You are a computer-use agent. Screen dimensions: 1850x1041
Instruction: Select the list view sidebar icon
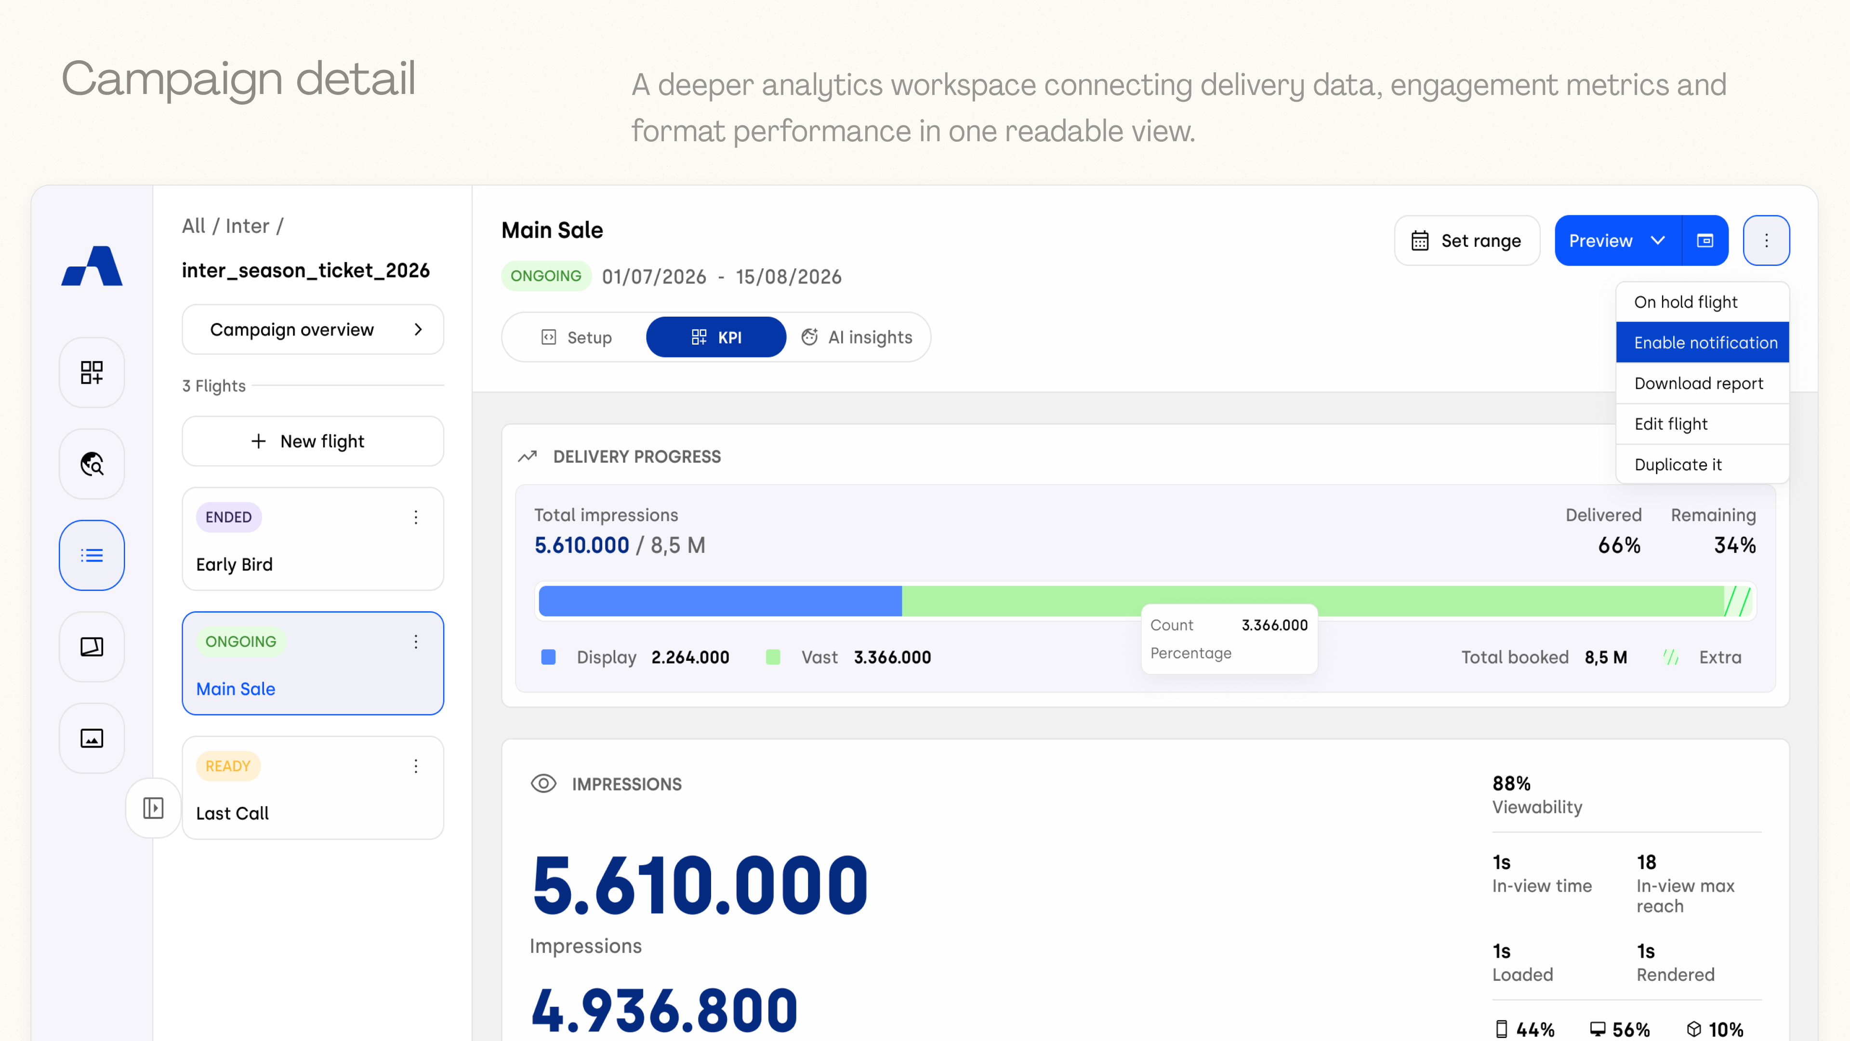tap(92, 555)
